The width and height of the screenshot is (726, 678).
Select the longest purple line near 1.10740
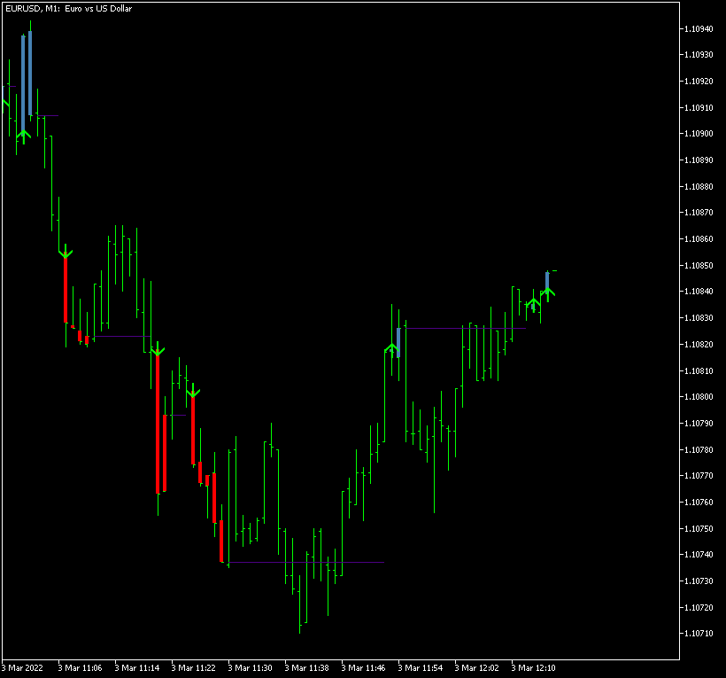click(305, 562)
